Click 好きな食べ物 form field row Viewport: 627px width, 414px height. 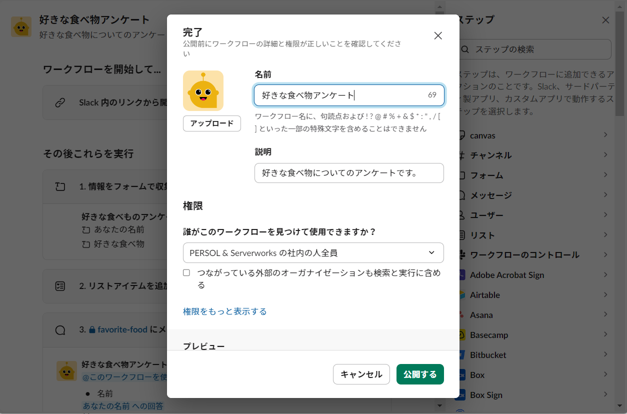tap(113, 244)
